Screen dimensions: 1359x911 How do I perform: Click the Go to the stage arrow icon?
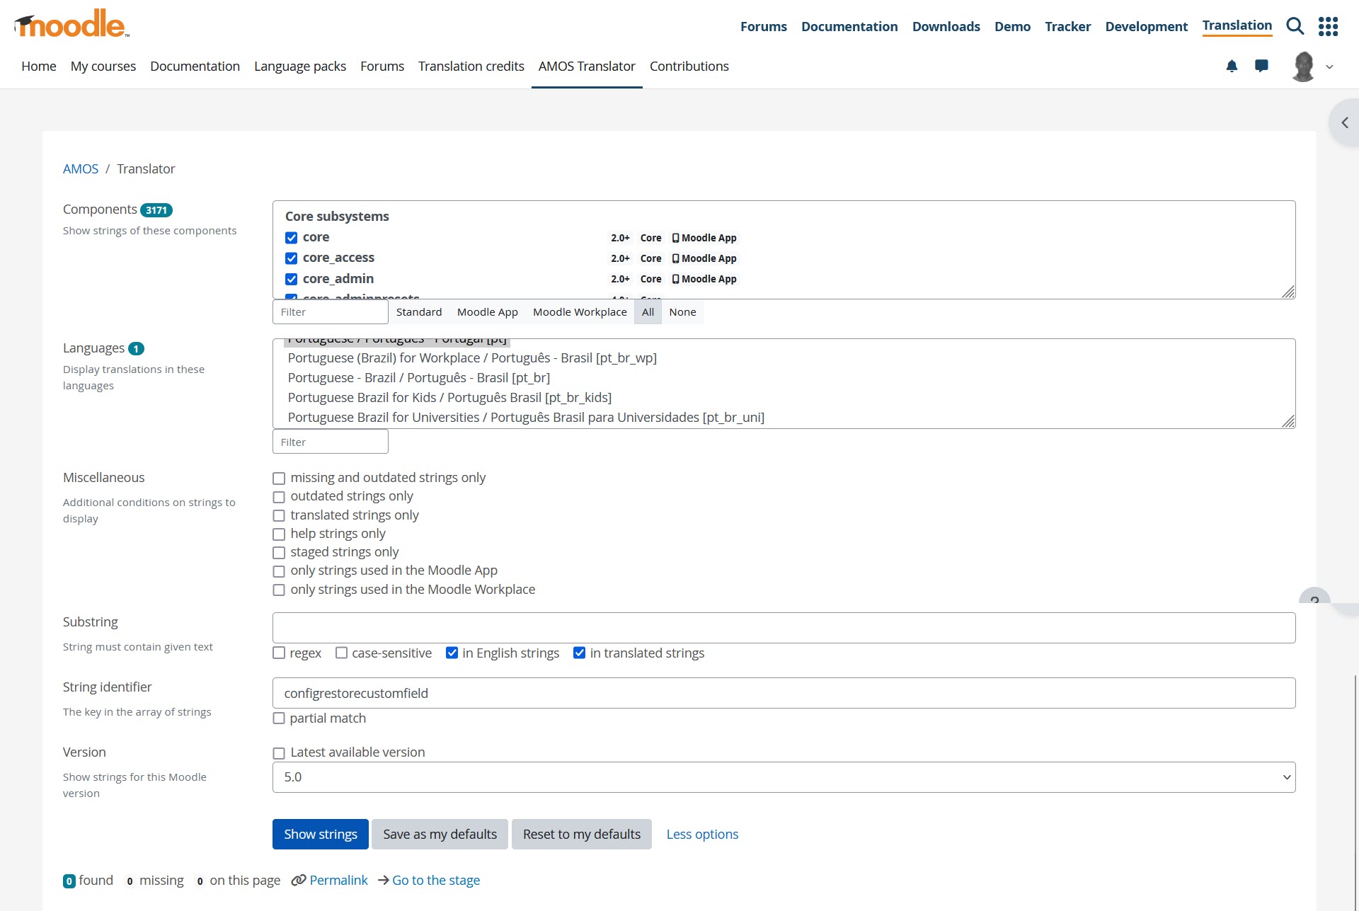click(384, 880)
